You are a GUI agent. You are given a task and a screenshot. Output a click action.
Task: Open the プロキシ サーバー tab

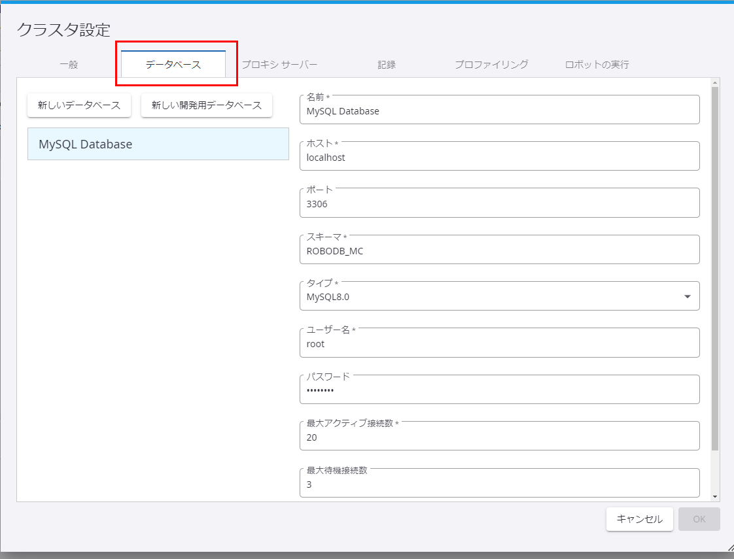coord(279,65)
